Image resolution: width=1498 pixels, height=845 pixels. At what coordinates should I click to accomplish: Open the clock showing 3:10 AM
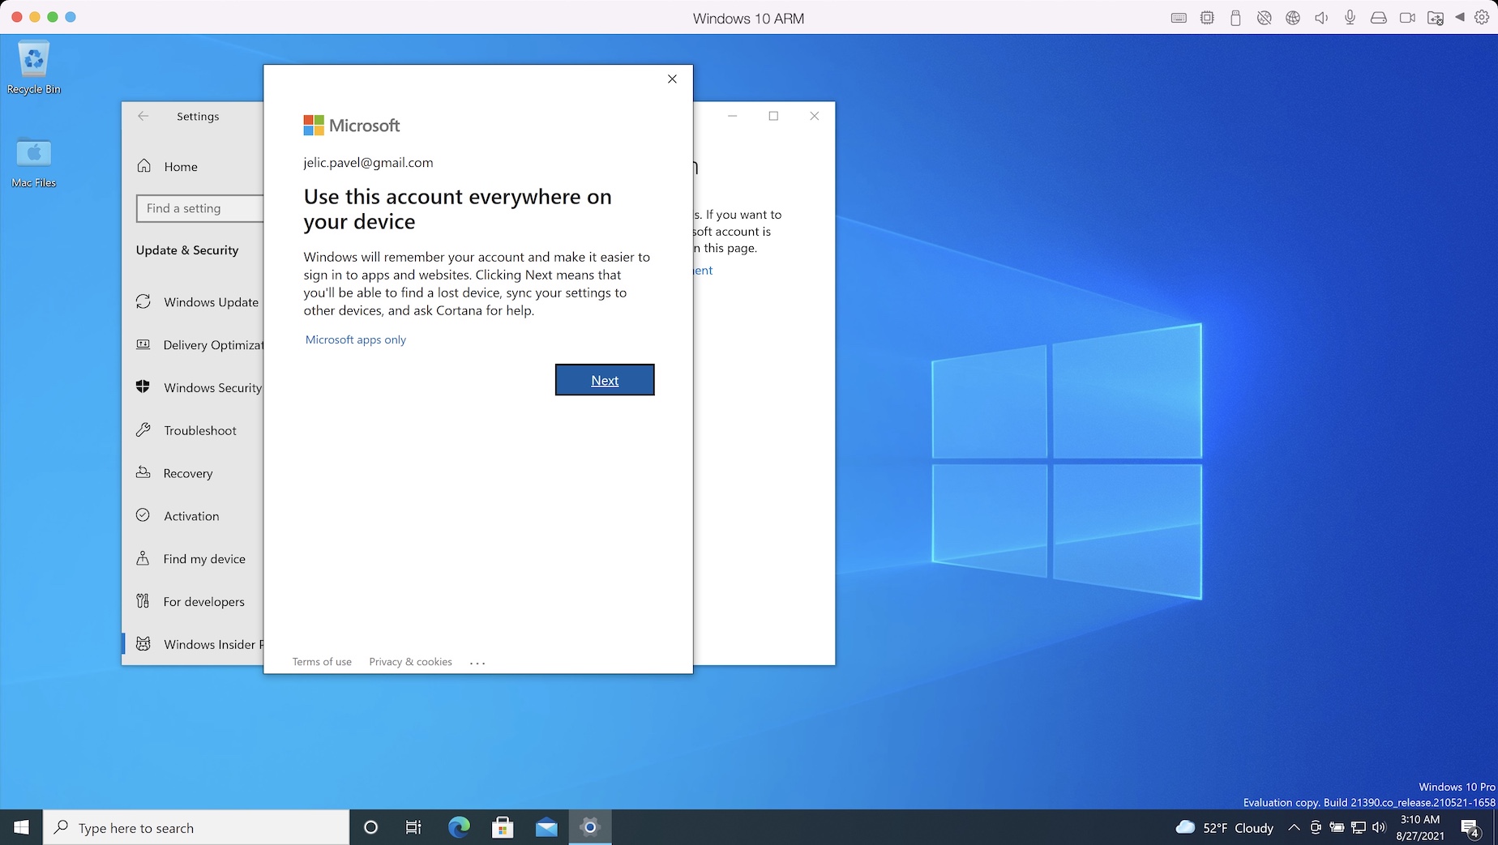(x=1419, y=827)
